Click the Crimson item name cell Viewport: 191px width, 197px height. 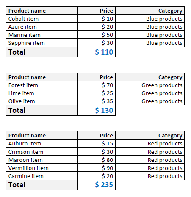[x=42, y=152]
